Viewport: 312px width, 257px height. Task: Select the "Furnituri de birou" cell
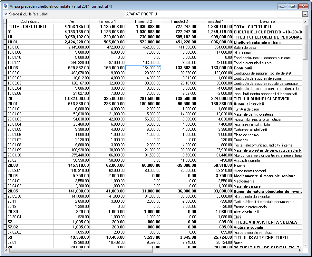coord(268,109)
